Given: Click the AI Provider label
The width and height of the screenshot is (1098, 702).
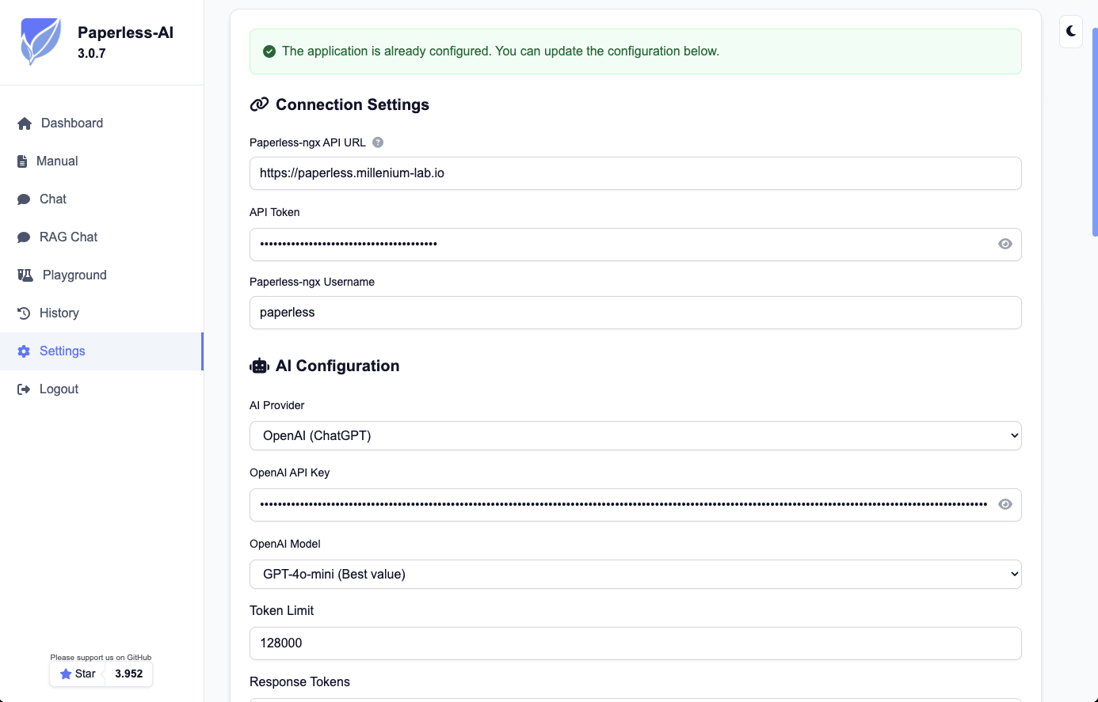Looking at the screenshot, I should (x=277, y=405).
